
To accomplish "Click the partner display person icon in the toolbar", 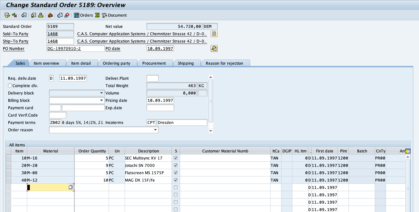I will point(40,15).
